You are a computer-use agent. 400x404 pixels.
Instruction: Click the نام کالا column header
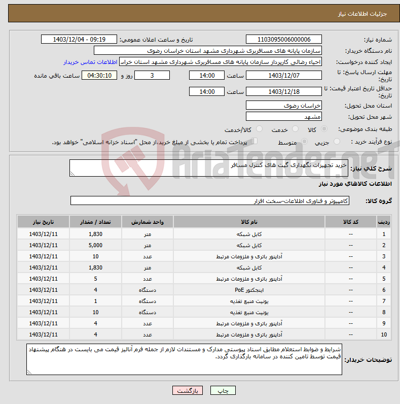pyautogui.click(x=249, y=222)
